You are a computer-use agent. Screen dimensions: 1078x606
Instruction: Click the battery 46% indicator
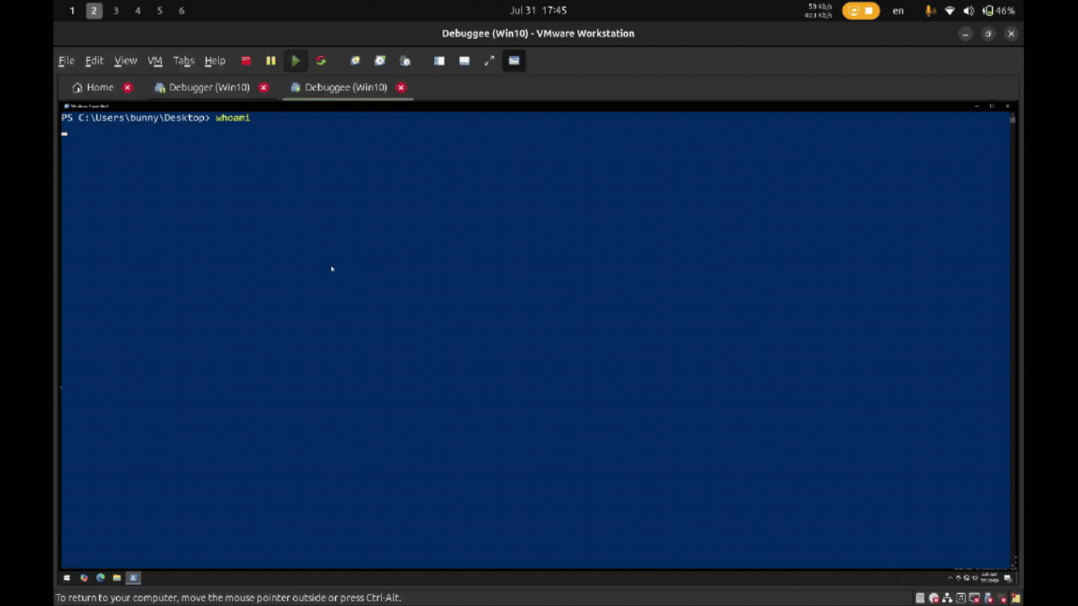click(x=999, y=10)
